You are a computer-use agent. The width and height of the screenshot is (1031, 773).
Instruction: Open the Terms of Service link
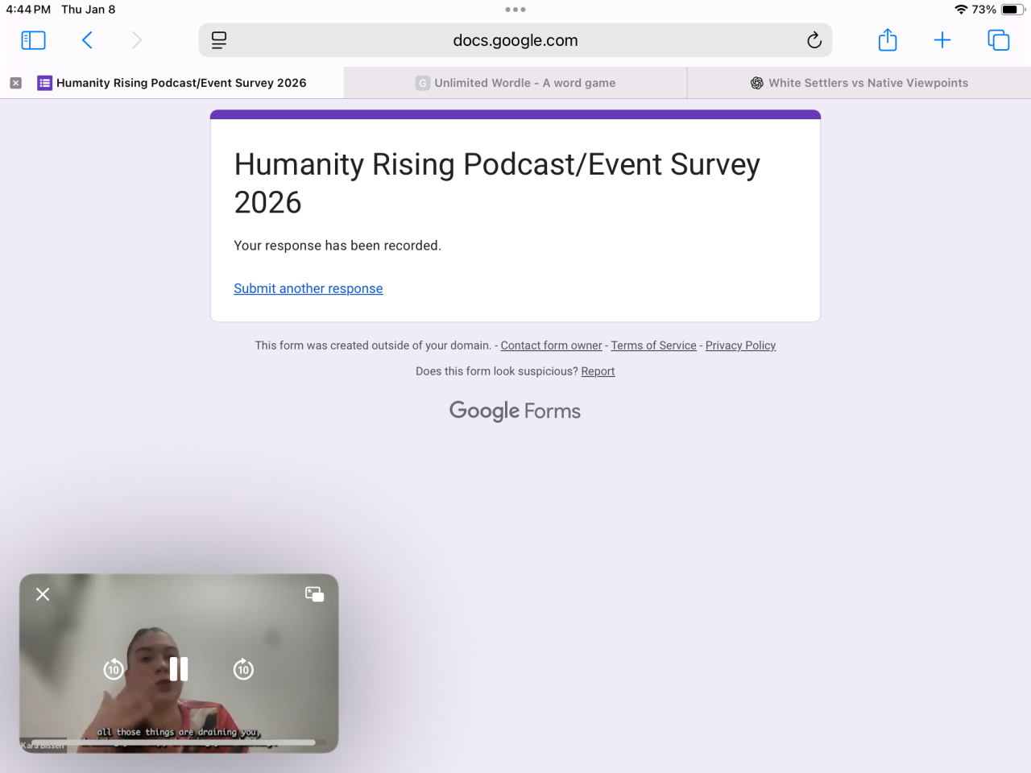point(653,345)
